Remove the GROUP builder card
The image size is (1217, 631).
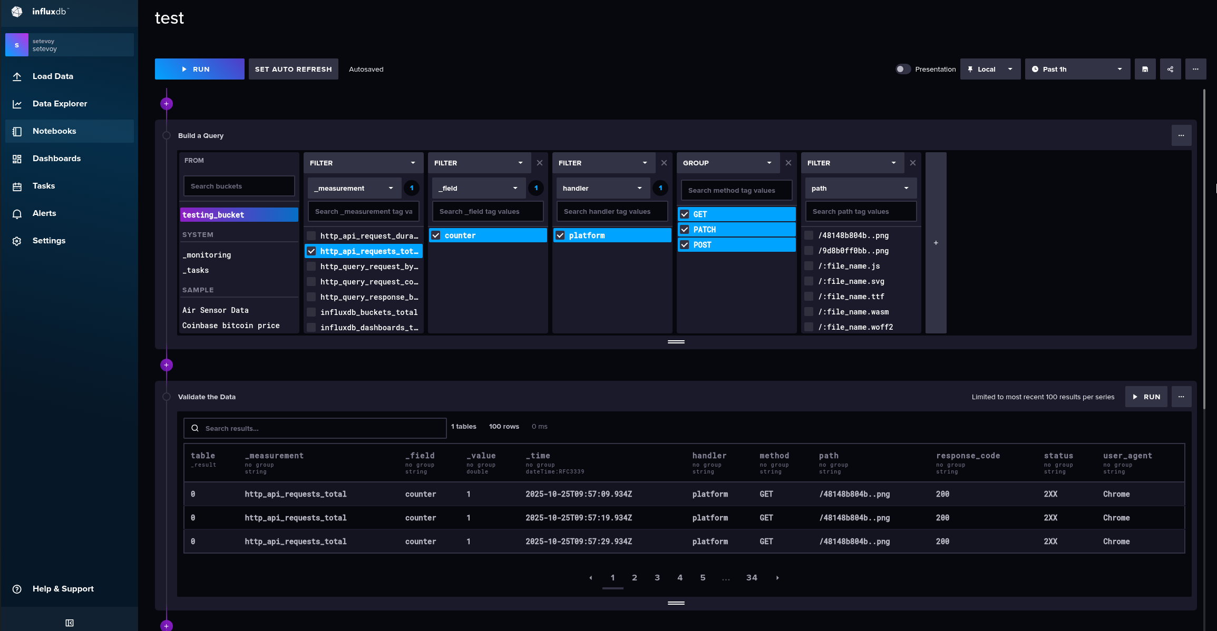tap(788, 163)
